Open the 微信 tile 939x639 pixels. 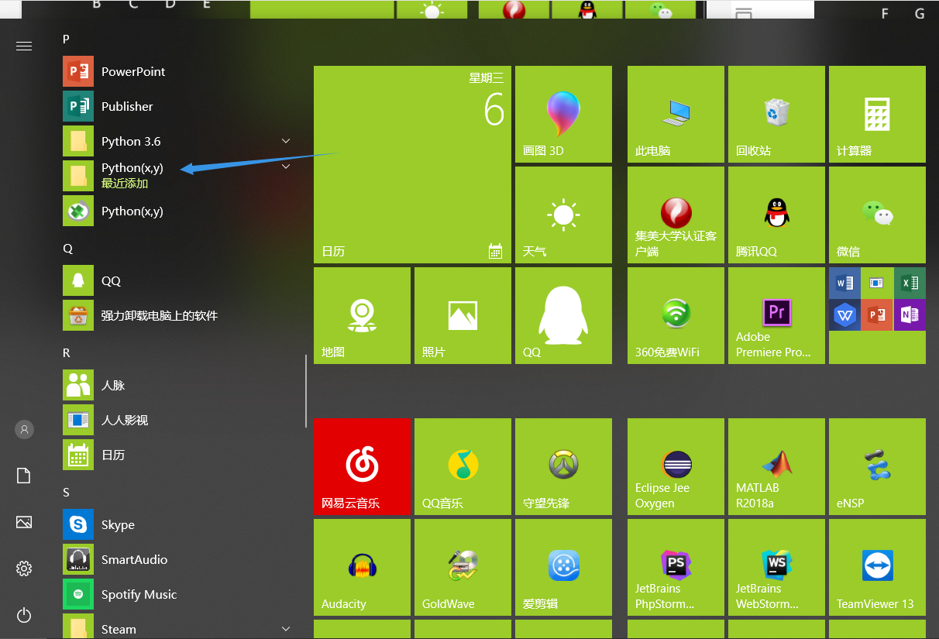click(x=877, y=215)
